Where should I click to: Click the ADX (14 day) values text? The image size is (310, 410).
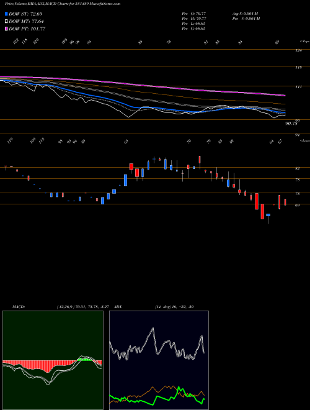tap(174, 307)
